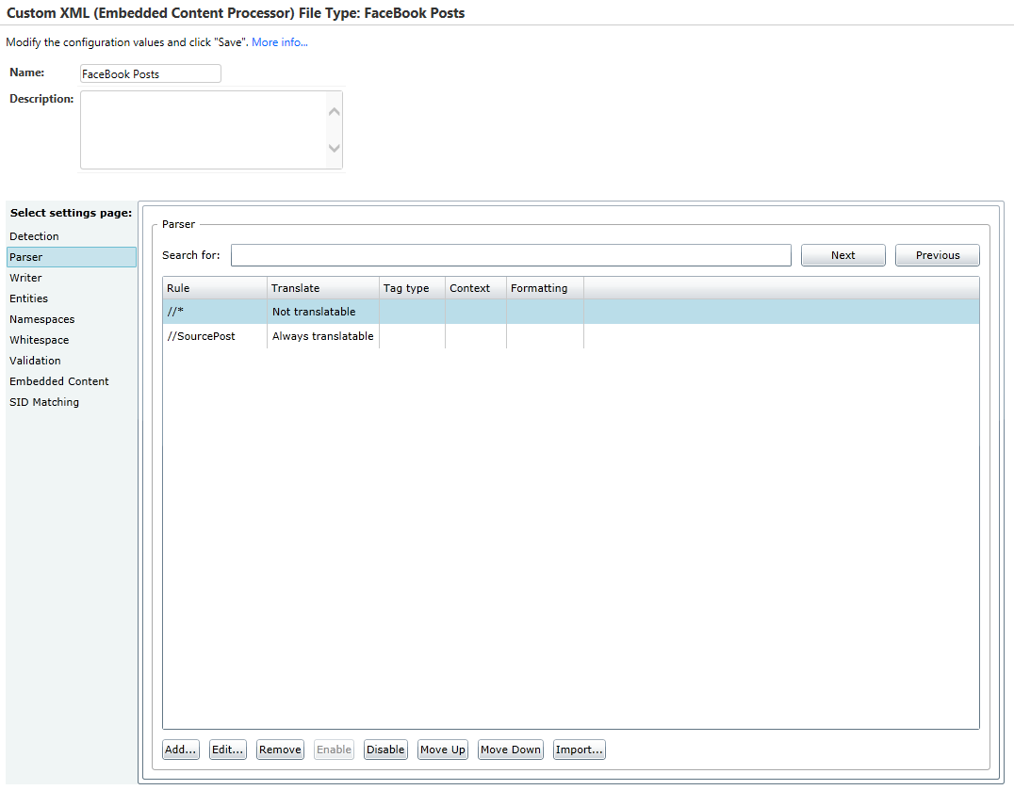Click the Edit... button
This screenshot has height=790, width=1014.
pos(228,750)
